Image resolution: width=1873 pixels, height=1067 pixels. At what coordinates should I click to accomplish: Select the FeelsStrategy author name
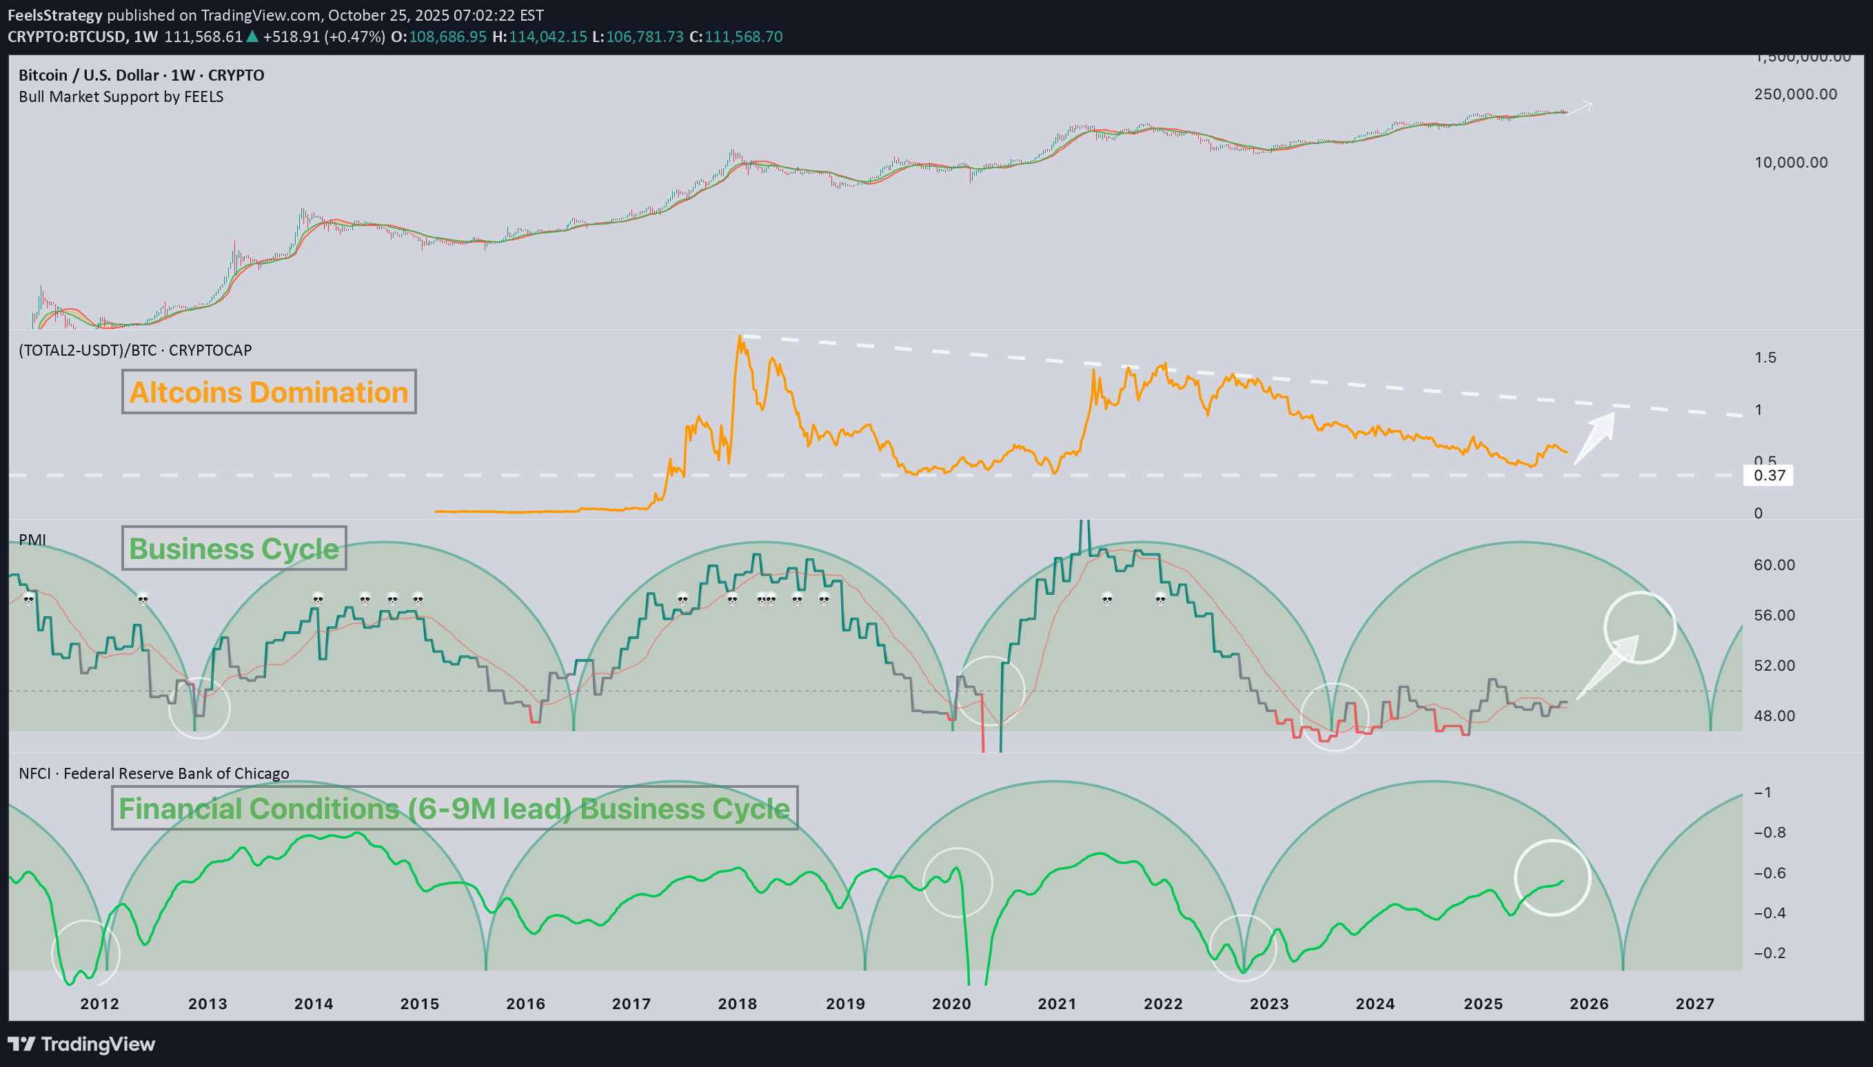point(55,14)
